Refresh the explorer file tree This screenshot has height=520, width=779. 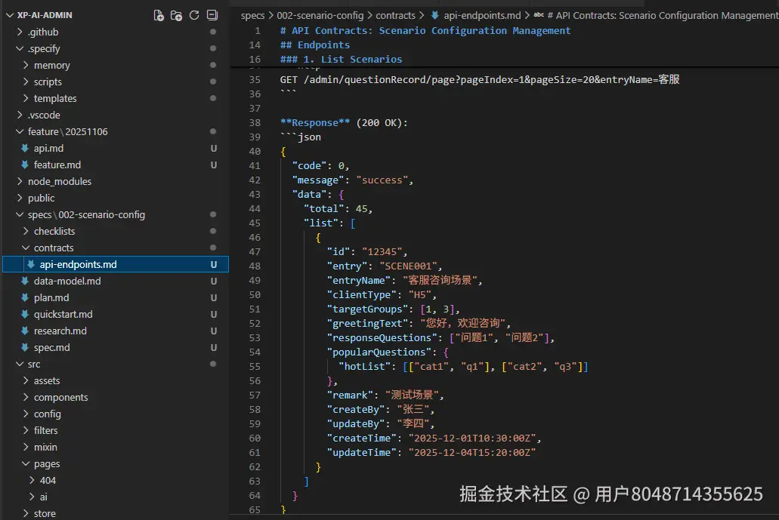194,15
